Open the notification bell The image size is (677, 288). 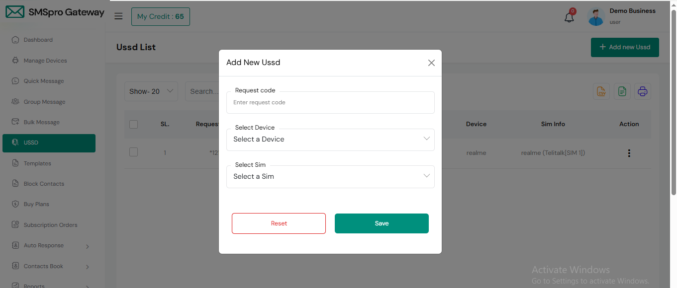(x=569, y=17)
